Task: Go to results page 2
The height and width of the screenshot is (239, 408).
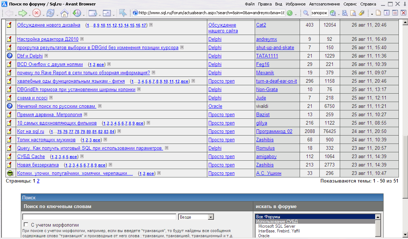Action: tap(38, 181)
